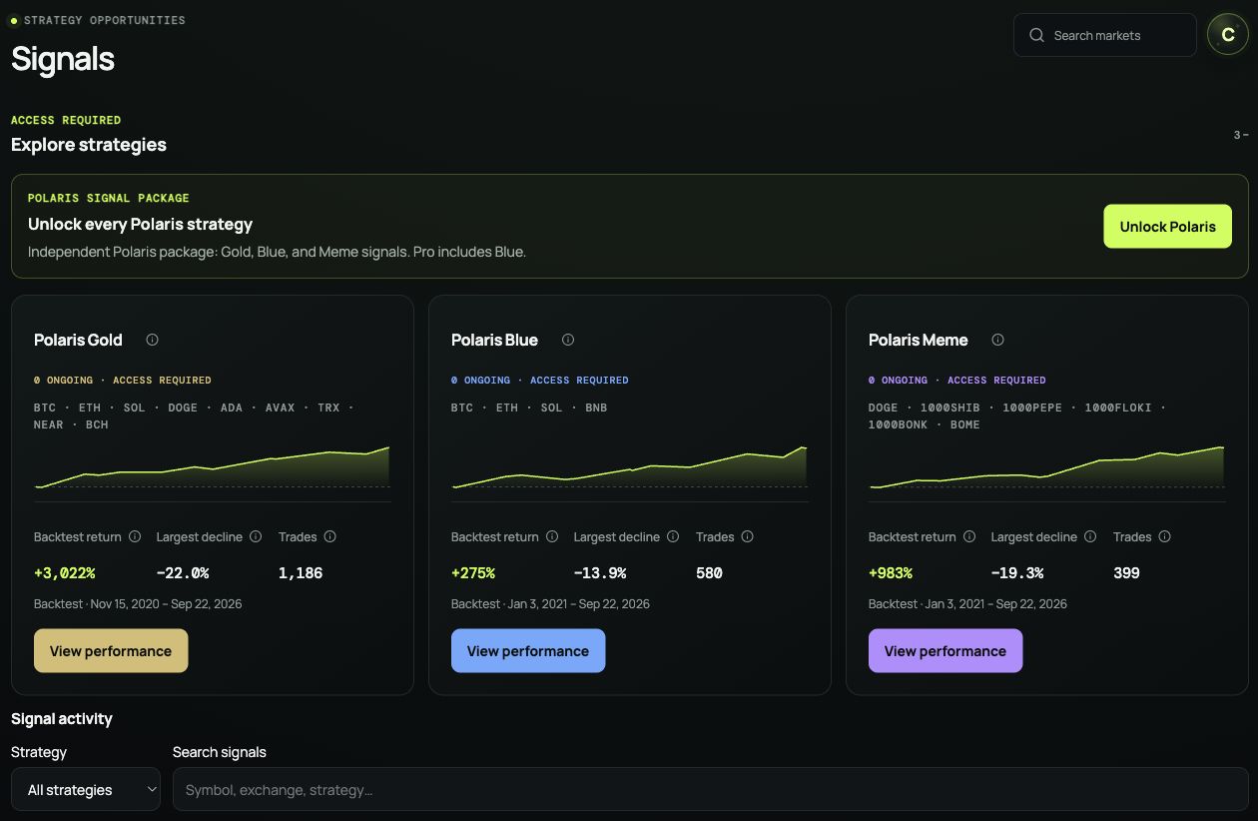The image size is (1258, 821).
Task: Click the Explore strategies heading
Action: [x=89, y=145]
